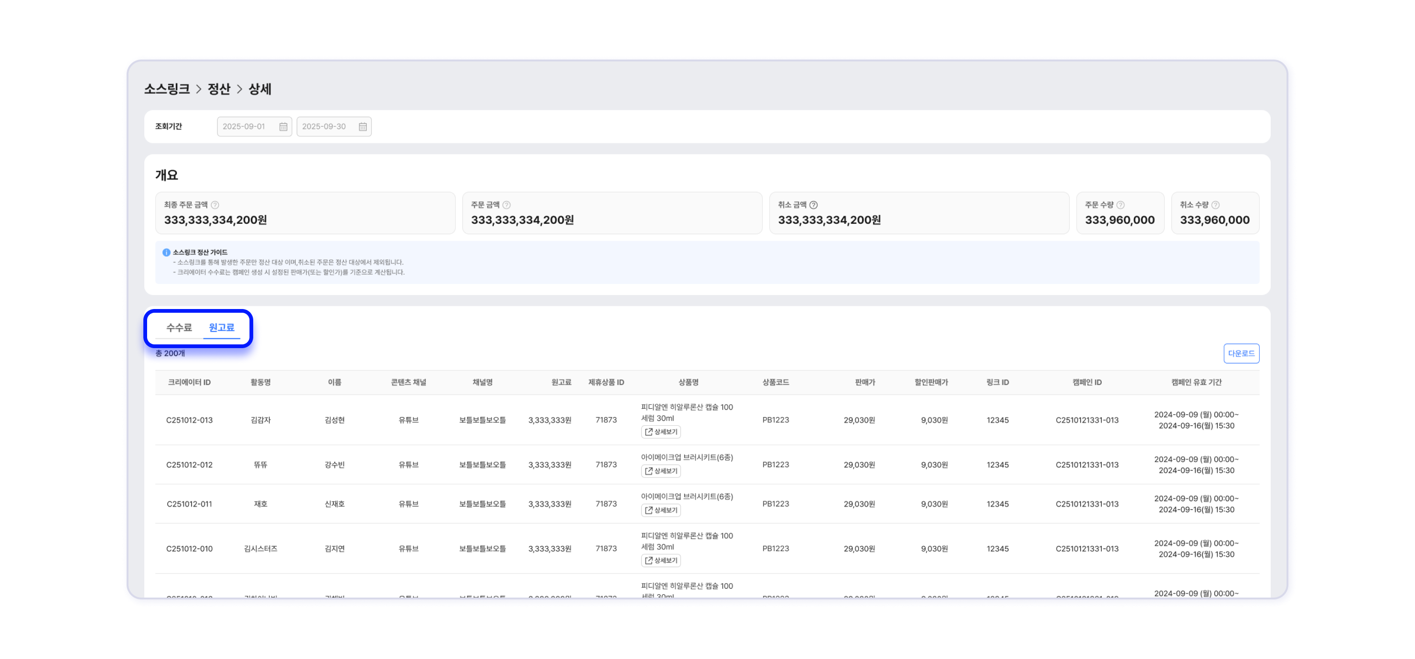
Task: Click help icon next to 취소 수량
Action: coord(1216,205)
